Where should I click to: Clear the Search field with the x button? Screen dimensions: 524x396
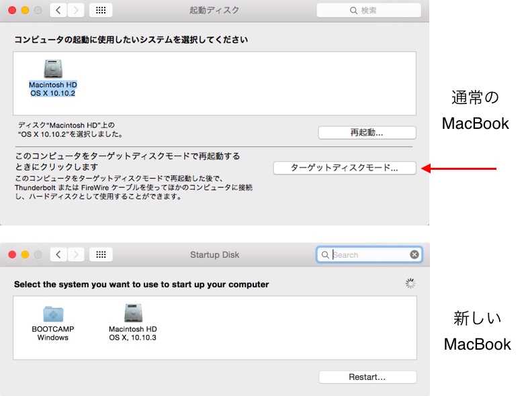pos(414,255)
